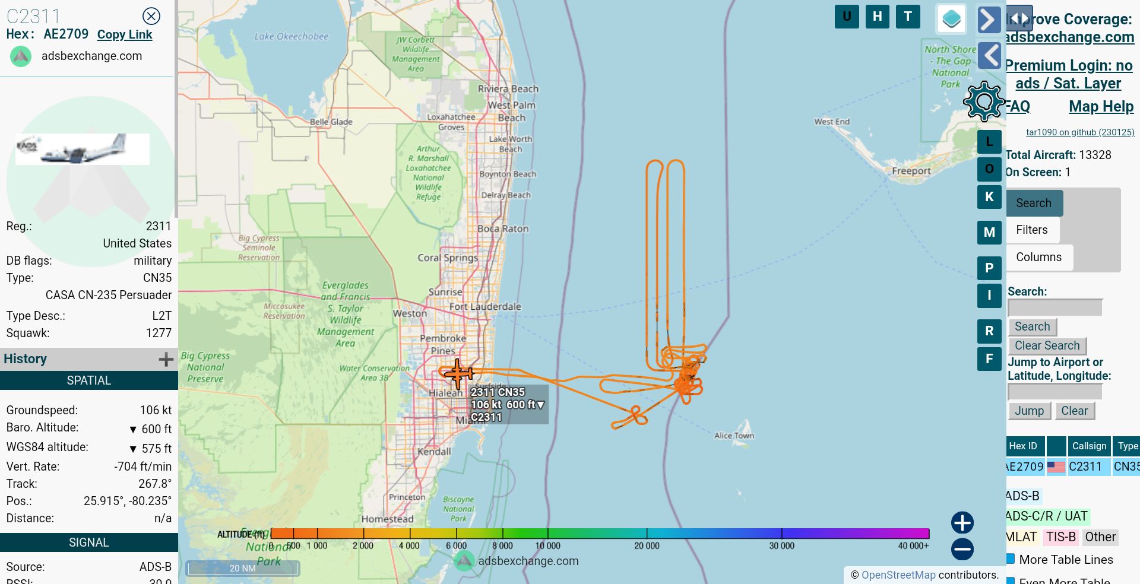Close the C2311 aircraft info panel
The width and height of the screenshot is (1140, 584).
(x=151, y=16)
